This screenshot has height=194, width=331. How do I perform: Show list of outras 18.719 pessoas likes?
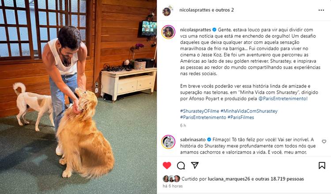[x=279, y=179]
